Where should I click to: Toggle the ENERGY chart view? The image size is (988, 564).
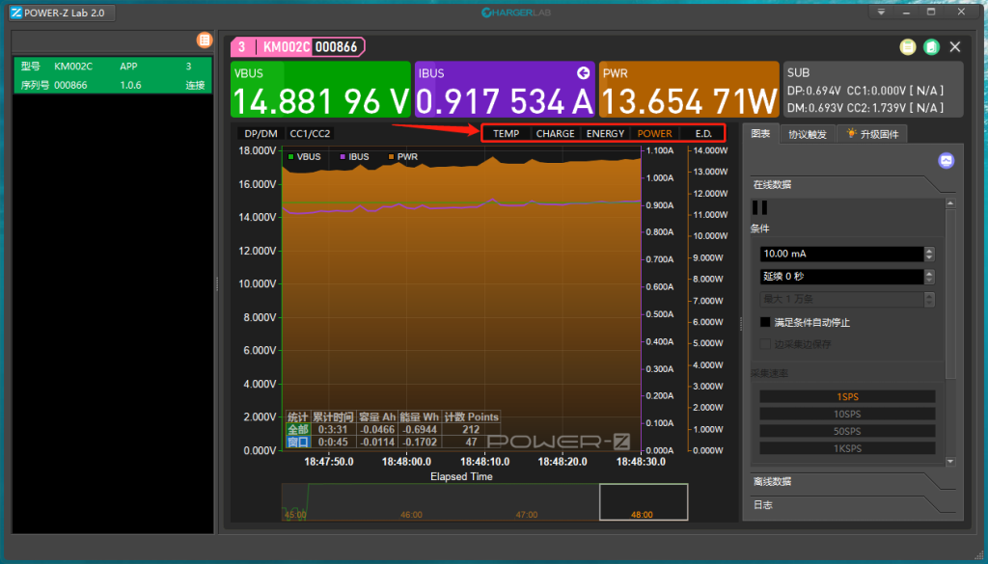pos(605,133)
